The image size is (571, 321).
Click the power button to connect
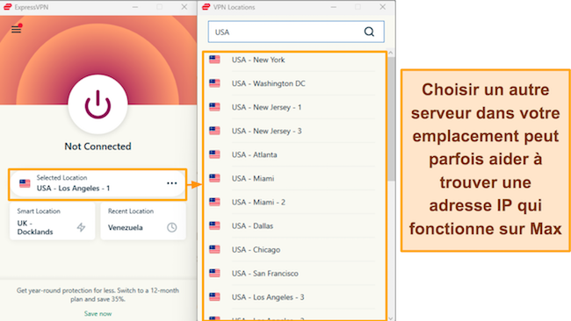[x=98, y=104]
